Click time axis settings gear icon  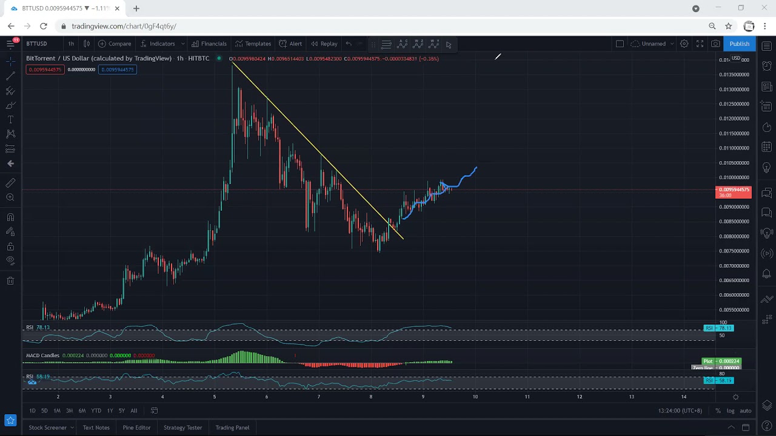pos(735,397)
